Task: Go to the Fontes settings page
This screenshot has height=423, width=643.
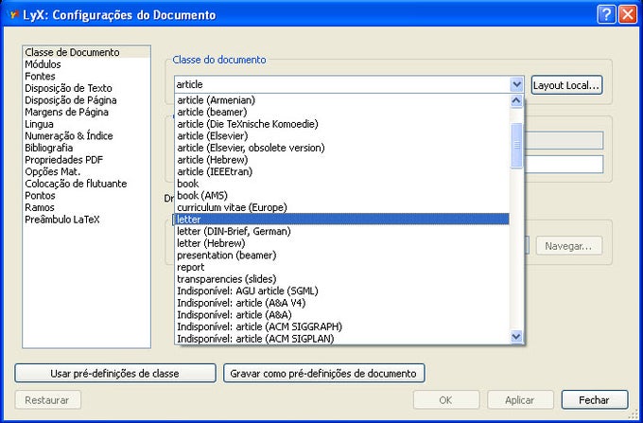Action: 41,77
